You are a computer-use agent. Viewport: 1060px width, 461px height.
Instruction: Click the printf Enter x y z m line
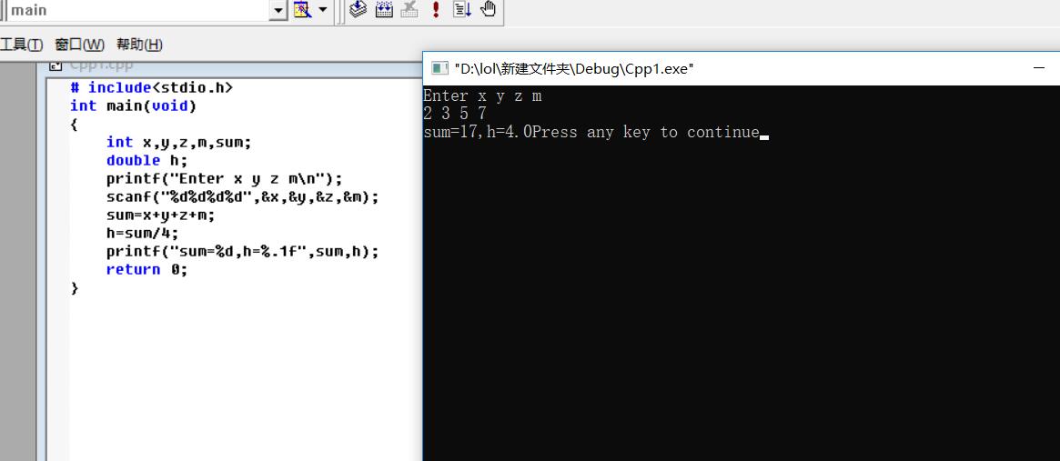(x=225, y=179)
